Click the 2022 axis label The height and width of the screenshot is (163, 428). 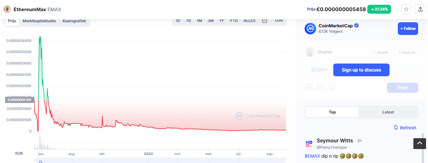(148, 154)
